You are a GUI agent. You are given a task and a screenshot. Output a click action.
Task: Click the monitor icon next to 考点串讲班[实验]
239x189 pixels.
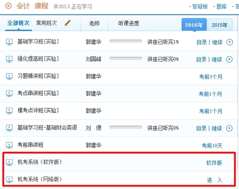click(x=9, y=94)
